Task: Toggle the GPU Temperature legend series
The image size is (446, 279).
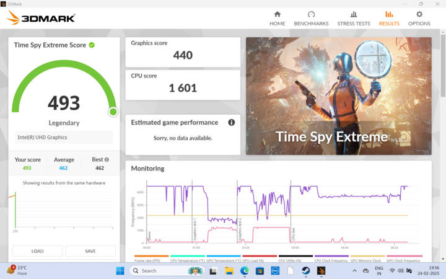Action: [224, 259]
